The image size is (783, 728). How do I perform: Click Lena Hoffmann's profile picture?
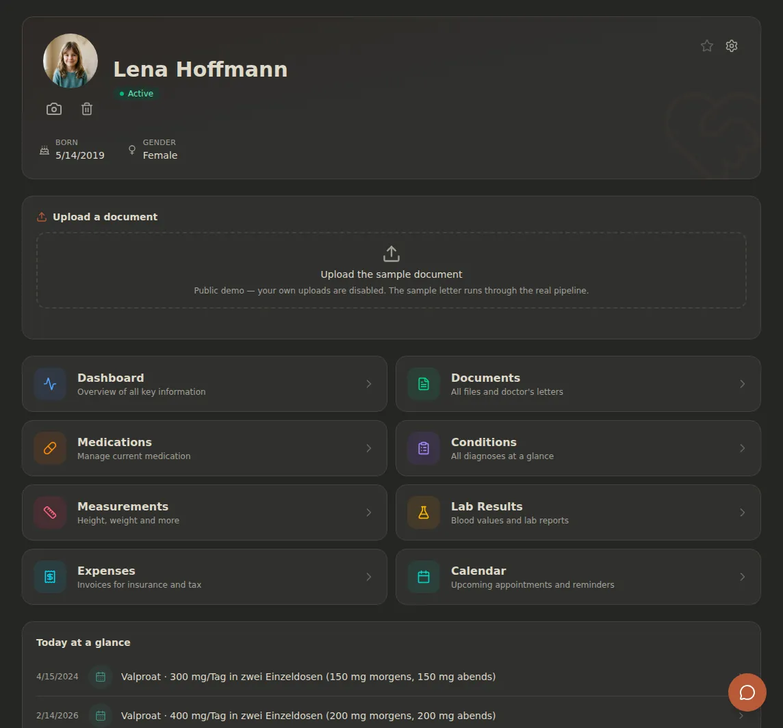click(70, 61)
